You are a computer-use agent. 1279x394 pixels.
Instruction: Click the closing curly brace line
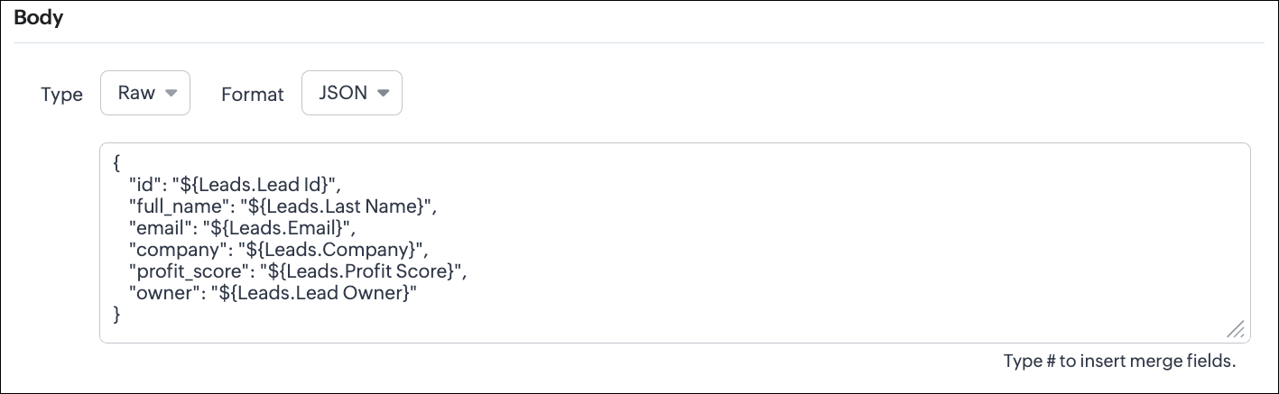tap(117, 315)
